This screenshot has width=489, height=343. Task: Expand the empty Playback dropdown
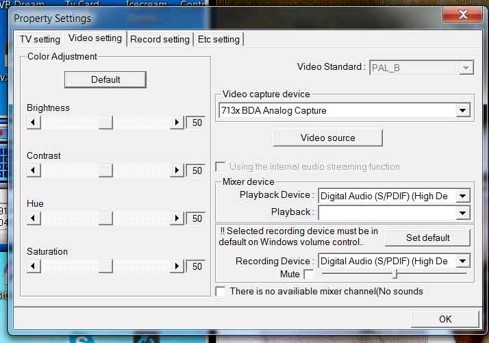coord(462,213)
